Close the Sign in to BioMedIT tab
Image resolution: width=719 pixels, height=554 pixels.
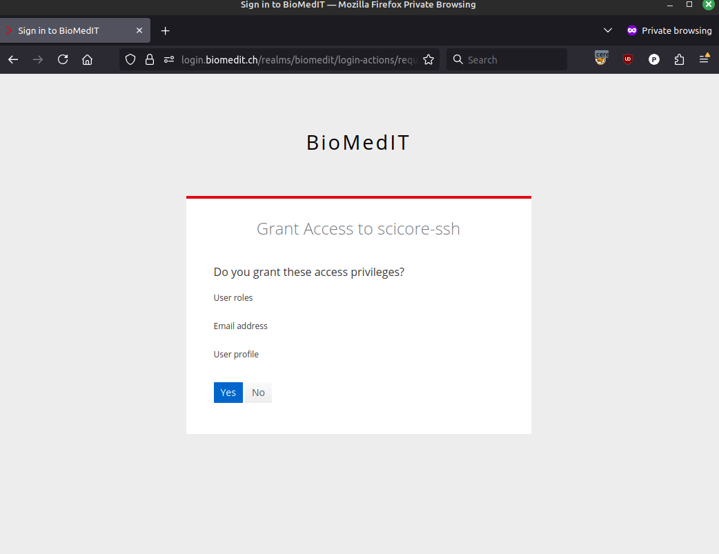pyautogui.click(x=139, y=31)
